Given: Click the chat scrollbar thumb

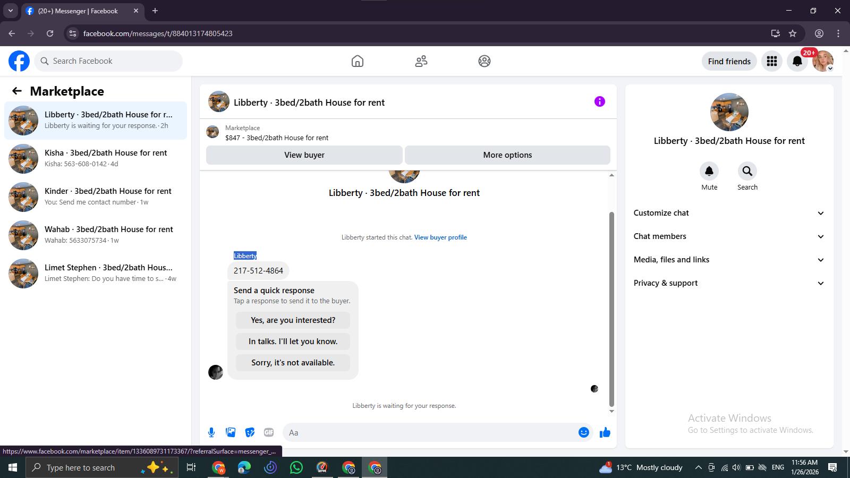Looking at the screenshot, I should point(611,309).
